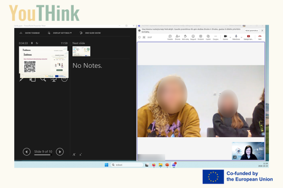The height and width of the screenshot is (188, 283).
Task: Stop sharing the screen
Action: pos(249,37)
